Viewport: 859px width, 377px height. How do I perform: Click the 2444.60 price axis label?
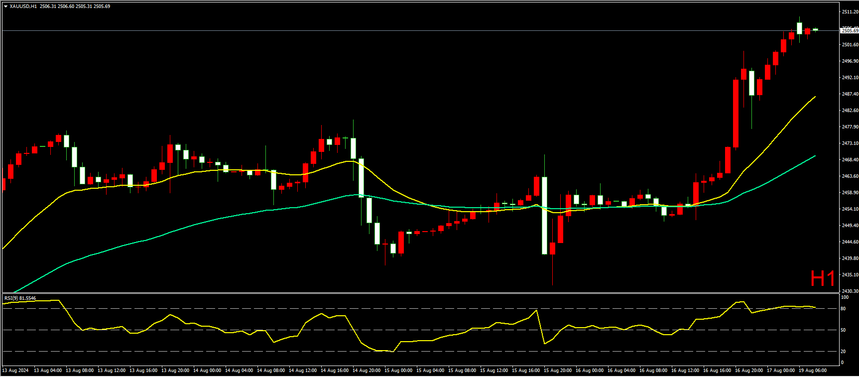click(x=850, y=242)
